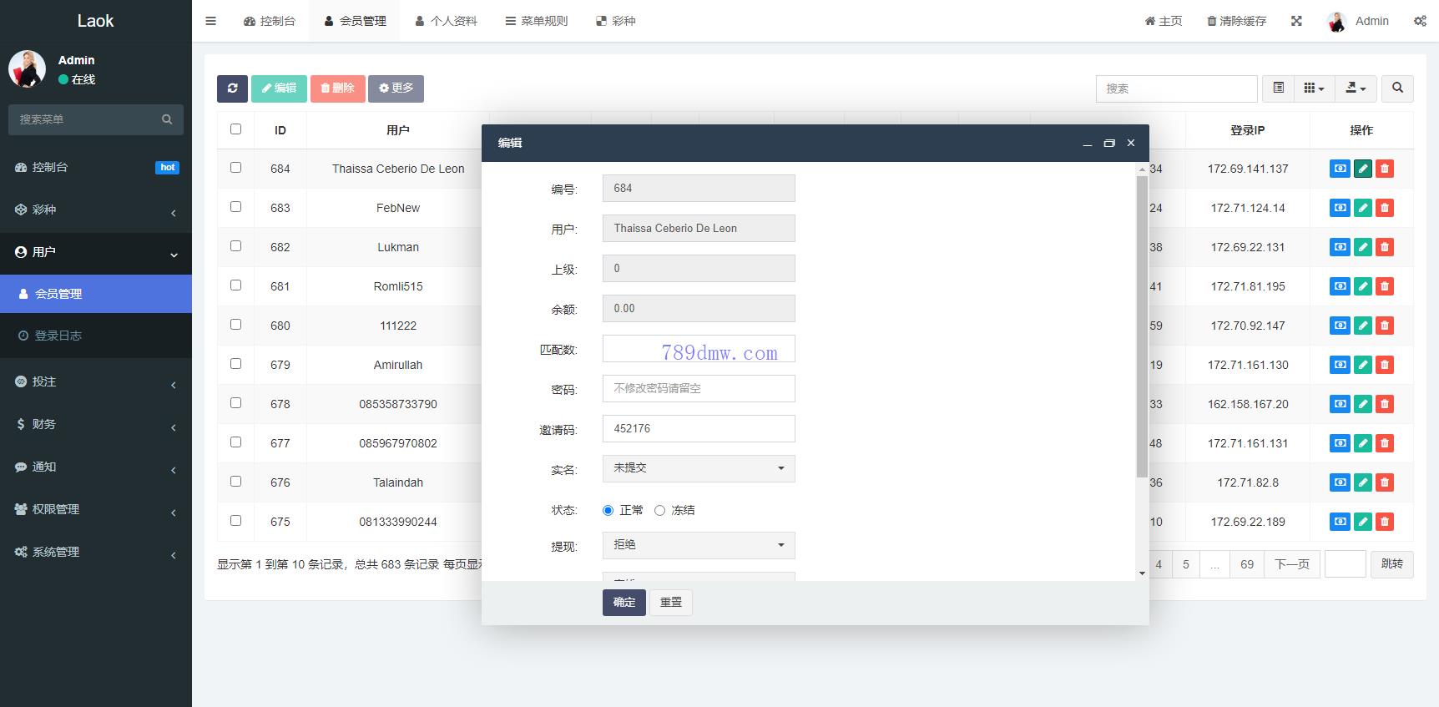Toggle fullscreen icon in top bar

coord(1296,21)
